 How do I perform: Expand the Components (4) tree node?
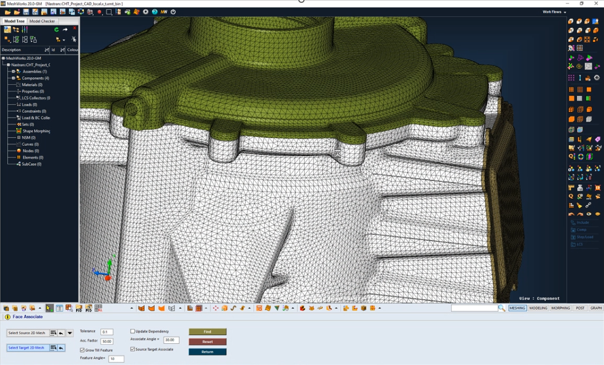(x=13, y=78)
